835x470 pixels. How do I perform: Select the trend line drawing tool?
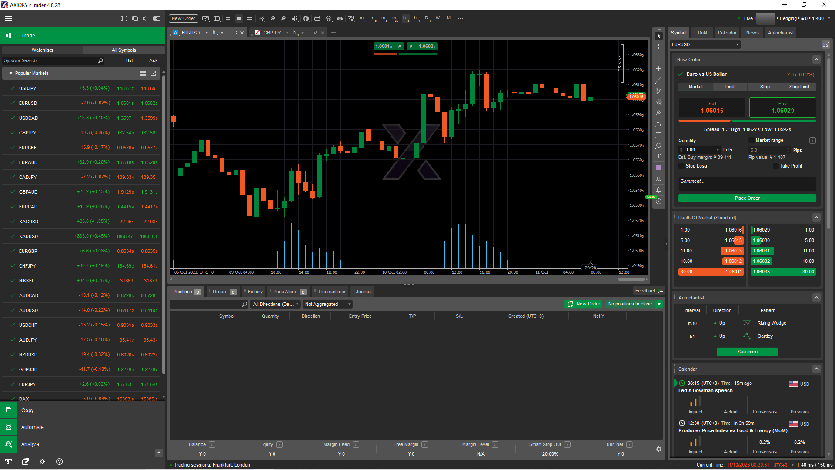658,80
